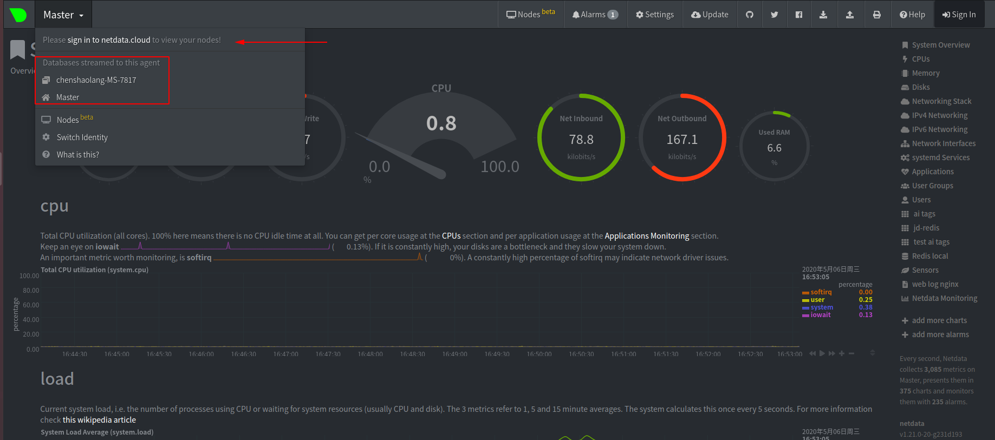Screen dimensions: 995x440
Task: Click the 'Total CPU utilization (system.cpu)' chart title
Action: point(94,270)
